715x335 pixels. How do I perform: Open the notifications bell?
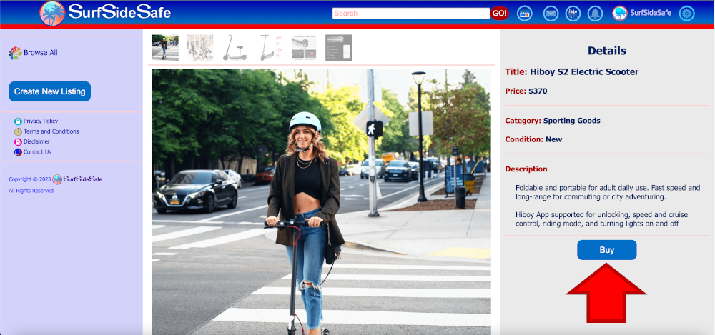pos(595,14)
